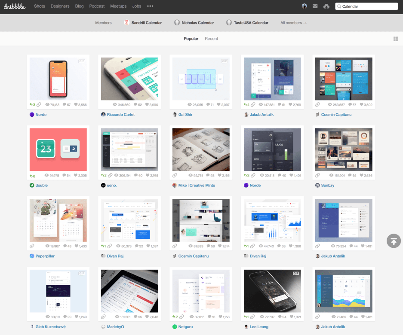403x335 pixels.
Task: Open ueno. profile link
Action: (x=112, y=185)
